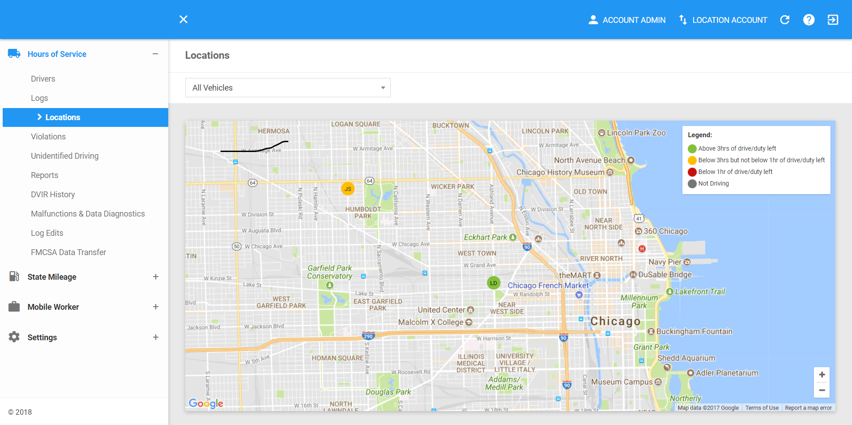This screenshot has height=425, width=852.
Task: Click the LOCATION ACCOUNT button label
Action: click(730, 20)
